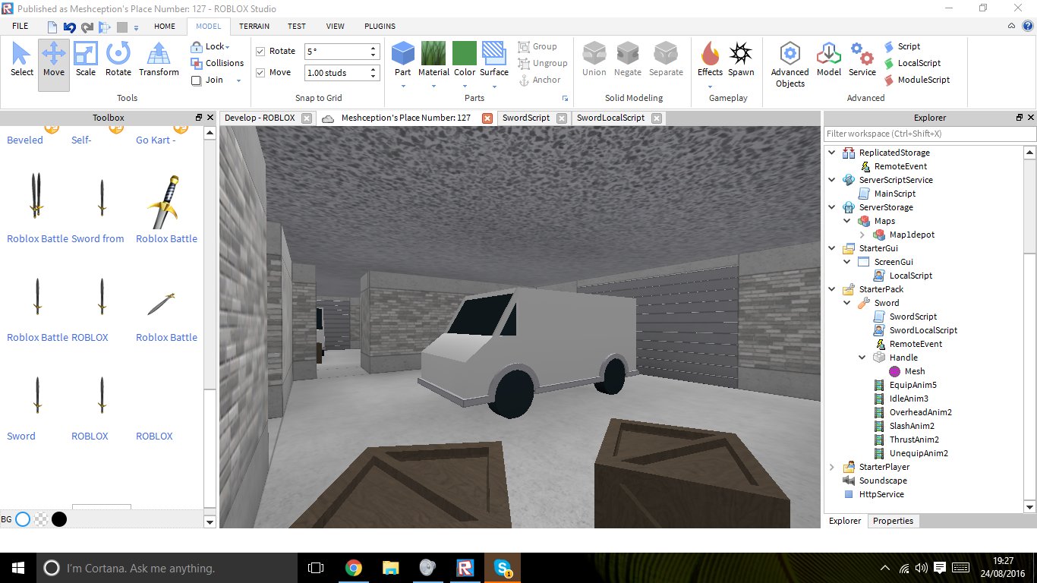Switch to the Properties panel tab
Screen dimensions: 1037x583
(893, 521)
